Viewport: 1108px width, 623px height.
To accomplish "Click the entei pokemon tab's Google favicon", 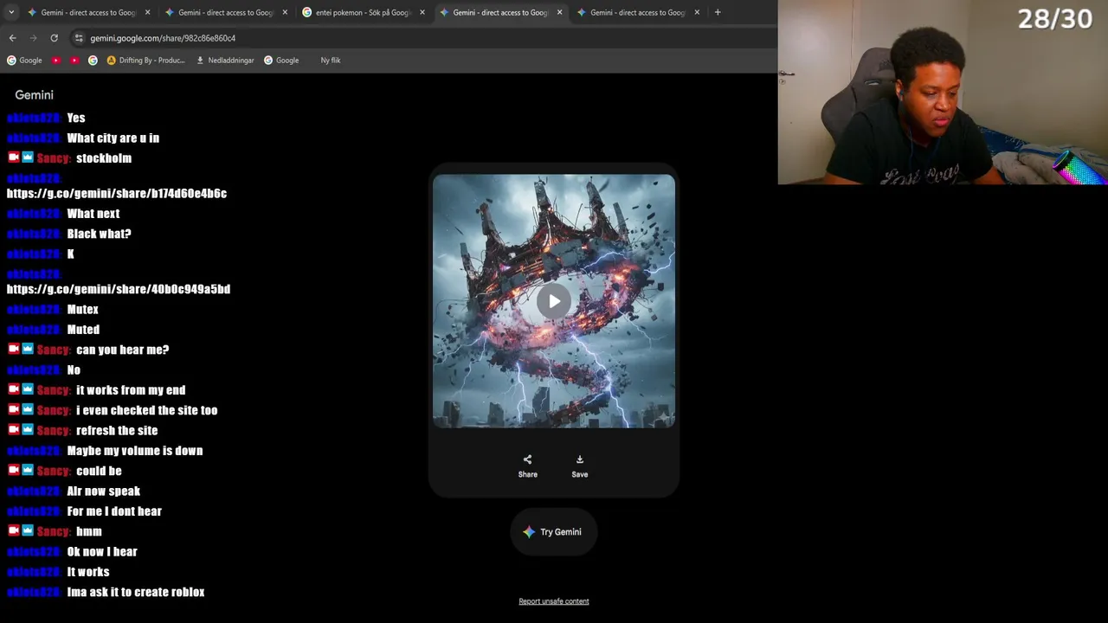I will 307,12.
